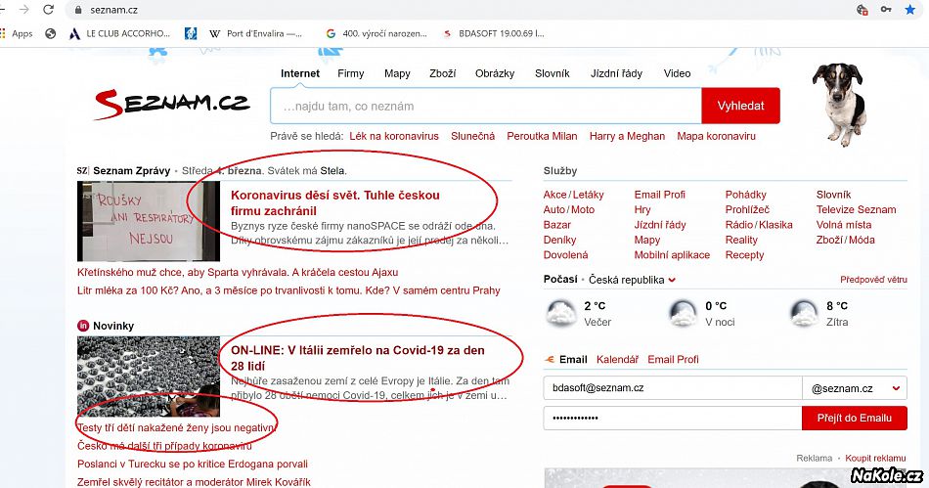929x488 pixels.
Task: Select the Zboží search tab
Action: pos(443,73)
